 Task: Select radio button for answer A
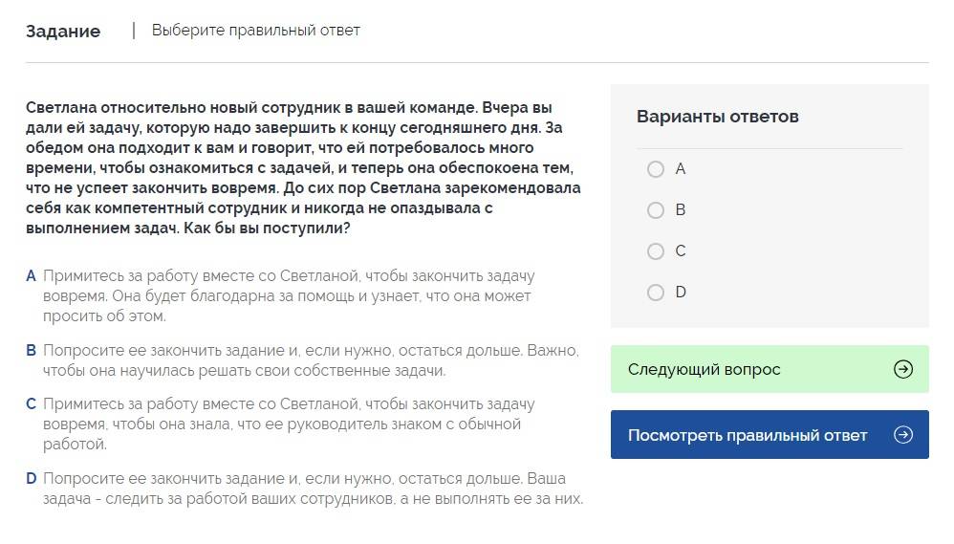coord(656,169)
